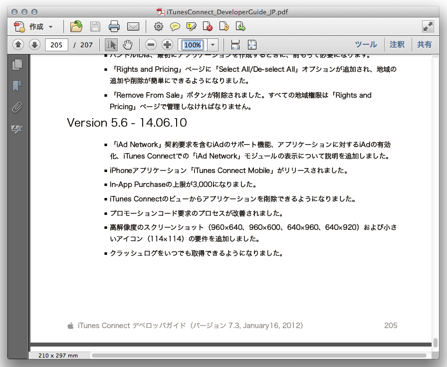Fit one full page icon
This screenshot has width=447, height=367.
[x=252, y=45]
